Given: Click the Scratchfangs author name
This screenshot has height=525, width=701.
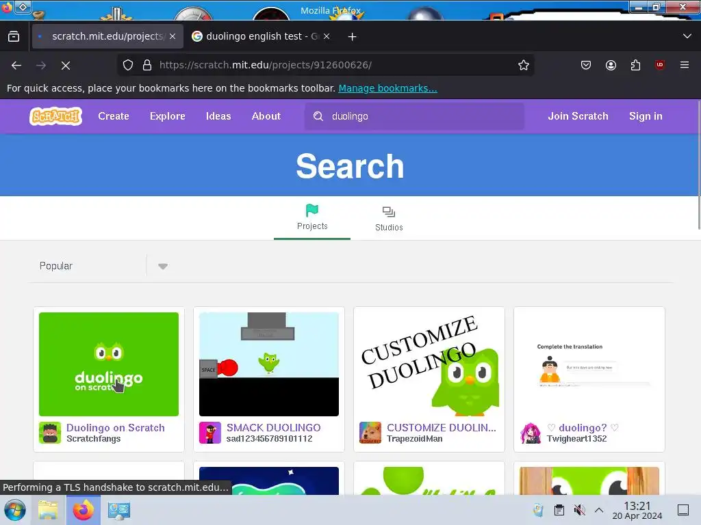Looking at the screenshot, I should pyautogui.click(x=93, y=439).
